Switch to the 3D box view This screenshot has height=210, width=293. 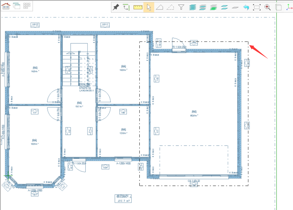tap(278, 8)
